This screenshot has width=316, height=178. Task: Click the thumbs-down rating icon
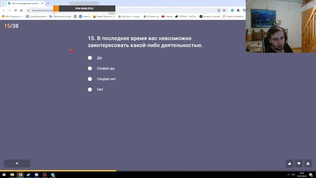coord(299,164)
